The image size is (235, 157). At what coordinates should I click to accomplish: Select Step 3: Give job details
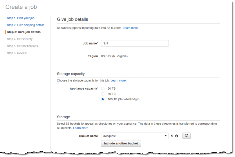coord(24,32)
